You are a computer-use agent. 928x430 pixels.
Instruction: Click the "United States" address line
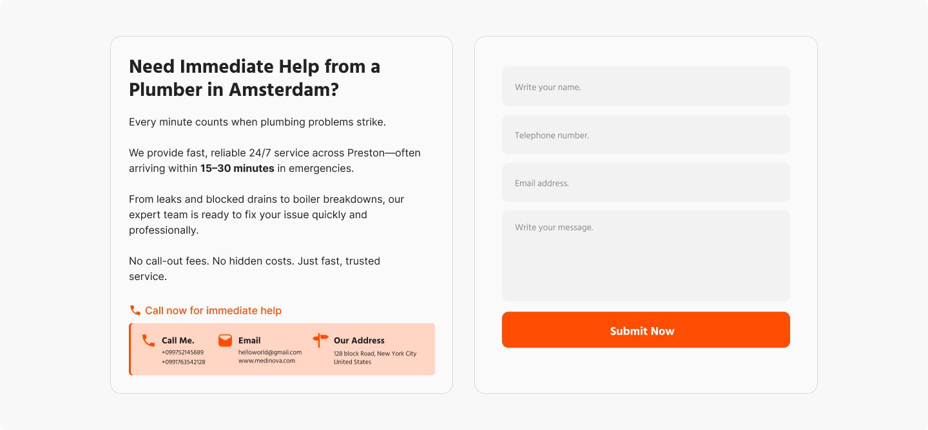click(353, 362)
